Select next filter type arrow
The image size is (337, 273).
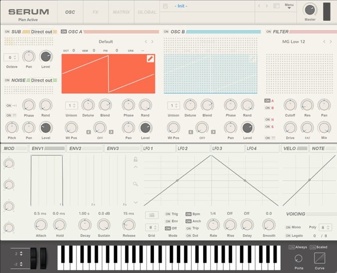(331, 42)
